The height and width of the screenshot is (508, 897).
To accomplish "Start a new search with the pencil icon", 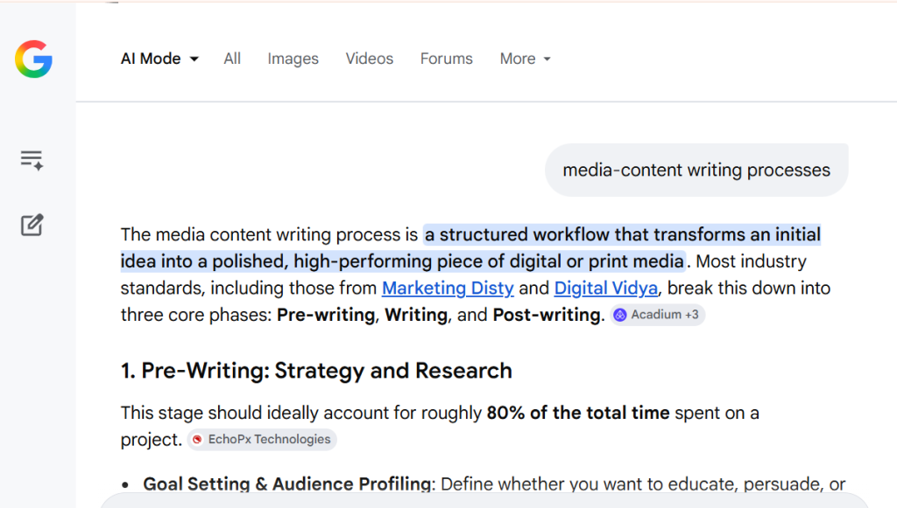I will pyautogui.click(x=32, y=225).
